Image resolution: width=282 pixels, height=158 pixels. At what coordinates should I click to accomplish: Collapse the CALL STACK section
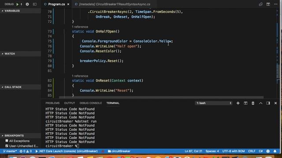point(21,87)
